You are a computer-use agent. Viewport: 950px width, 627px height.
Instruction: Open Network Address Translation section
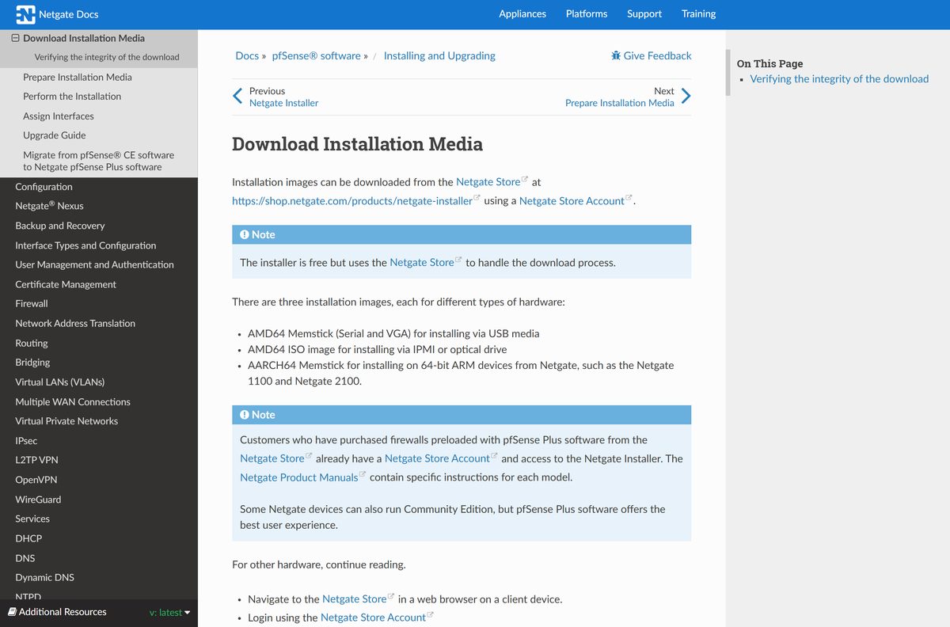(x=75, y=323)
